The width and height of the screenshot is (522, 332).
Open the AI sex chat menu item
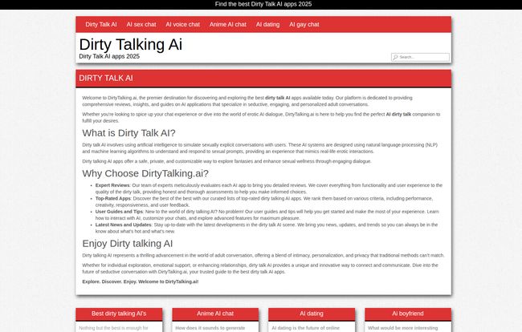tap(141, 24)
